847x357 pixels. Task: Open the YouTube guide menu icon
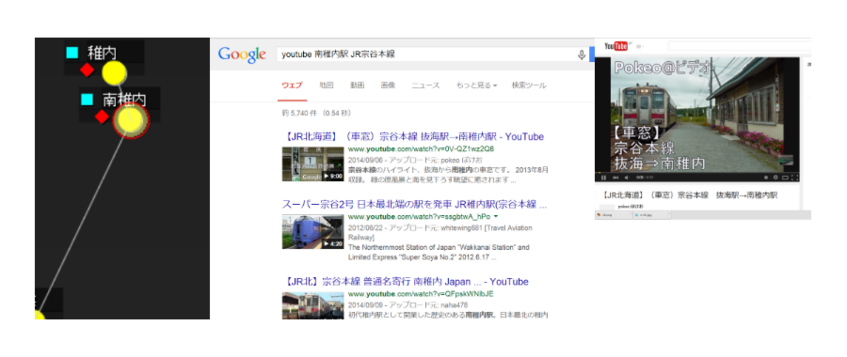[640, 46]
